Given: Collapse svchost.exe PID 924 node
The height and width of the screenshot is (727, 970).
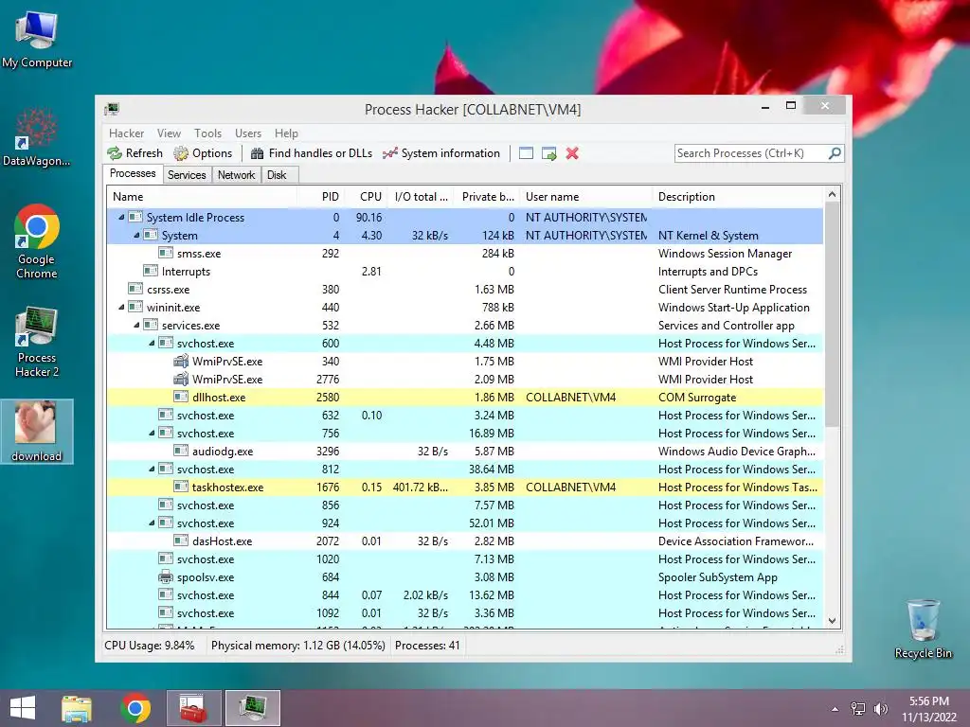Looking at the screenshot, I should pyautogui.click(x=152, y=523).
